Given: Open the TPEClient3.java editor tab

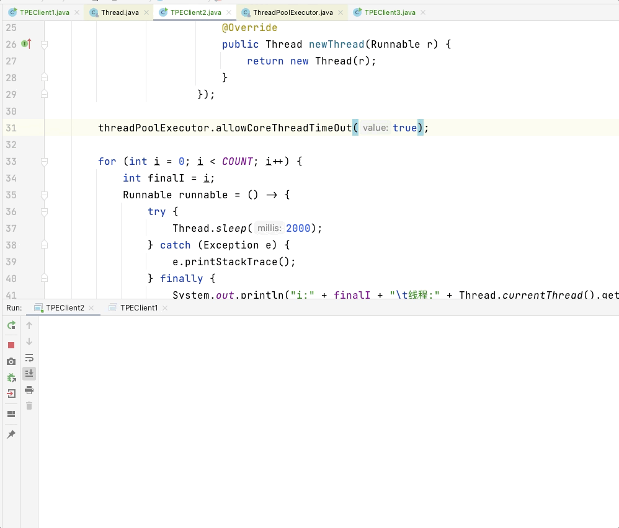Looking at the screenshot, I should (x=390, y=12).
